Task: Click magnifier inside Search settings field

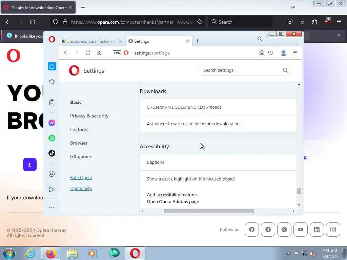Action: 285,70
